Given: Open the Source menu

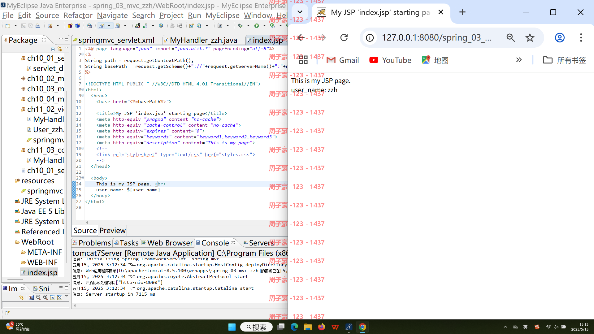Looking at the screenshot, I should coord(47,15).
